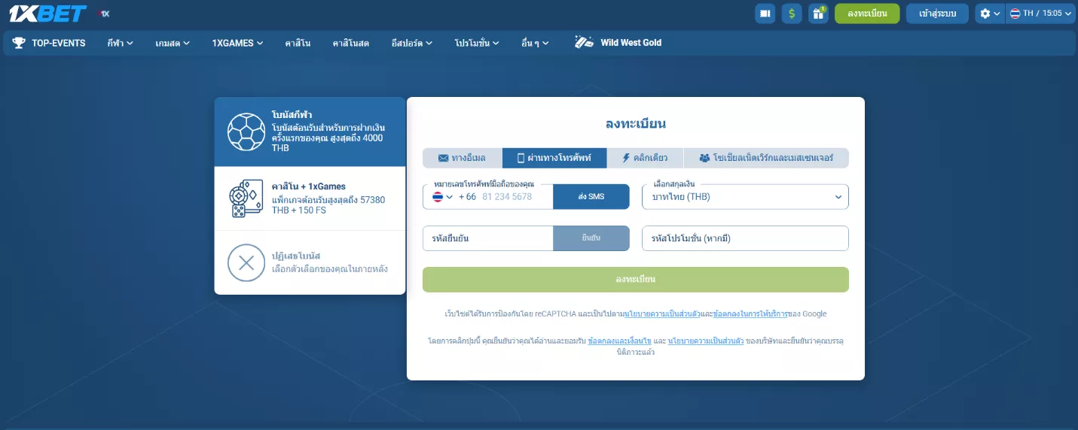This screenshot has width=1078, height=430.
Task: Open the mobile app monitor icon
Action: coord(765,14)
